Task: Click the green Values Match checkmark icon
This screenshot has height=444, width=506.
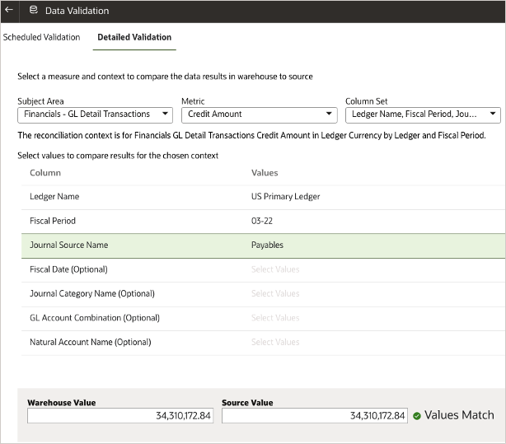Action: (x=416, y=416)
